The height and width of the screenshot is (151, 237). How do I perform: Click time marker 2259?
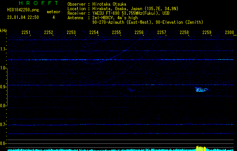(207, 32)
